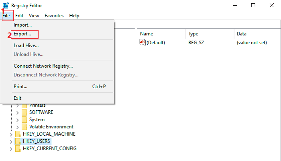Viewport: 281px width, 161px height.
Task: Open the Favorites menu
Action: (54, 16)
